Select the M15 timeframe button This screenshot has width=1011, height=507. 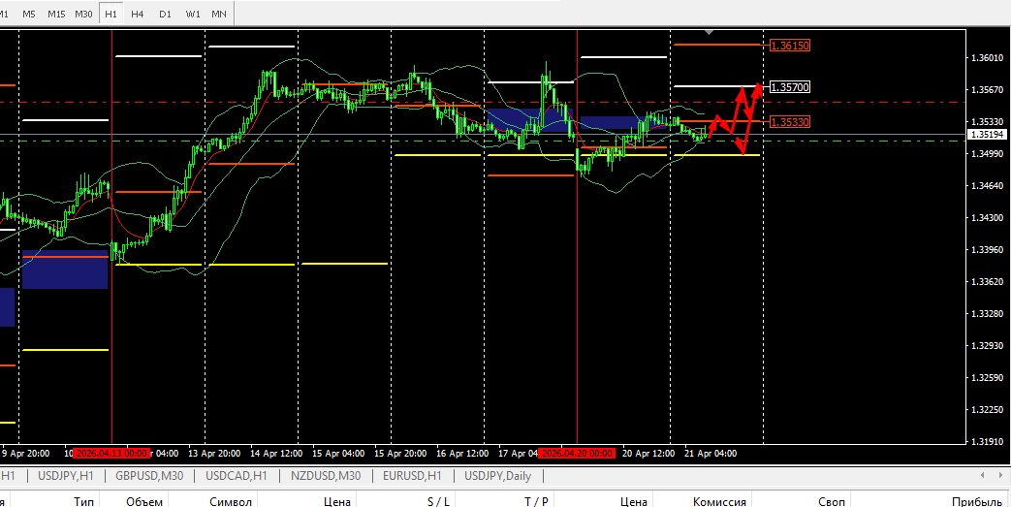(56, 14)
